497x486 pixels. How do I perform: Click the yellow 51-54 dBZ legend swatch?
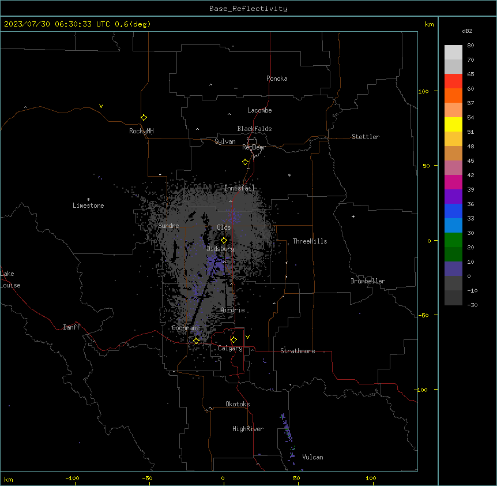click(453, 124)
